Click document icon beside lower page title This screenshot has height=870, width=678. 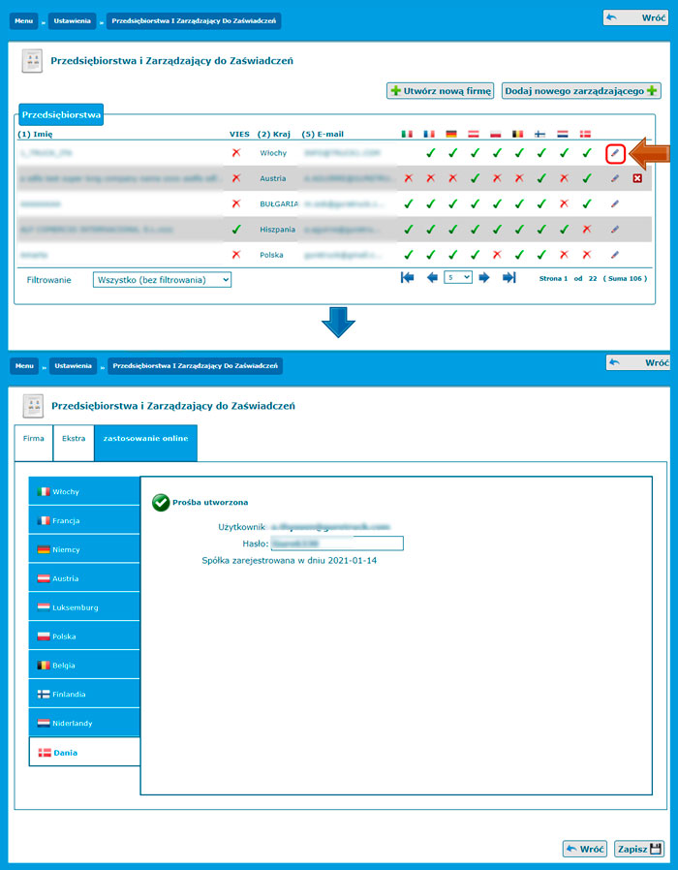pos(33,406)
